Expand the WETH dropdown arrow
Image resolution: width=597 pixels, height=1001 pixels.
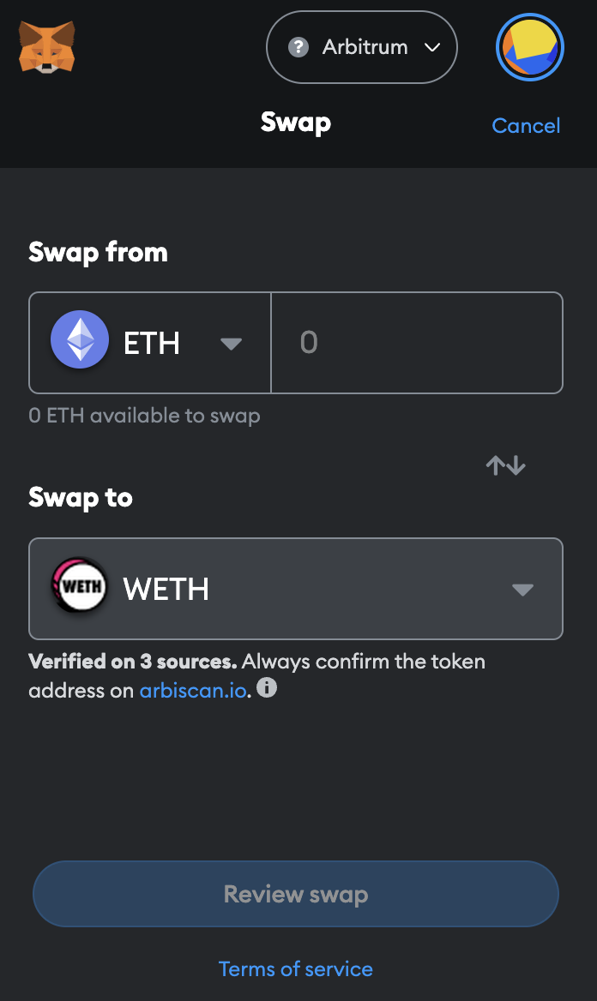tap(522, 590)
